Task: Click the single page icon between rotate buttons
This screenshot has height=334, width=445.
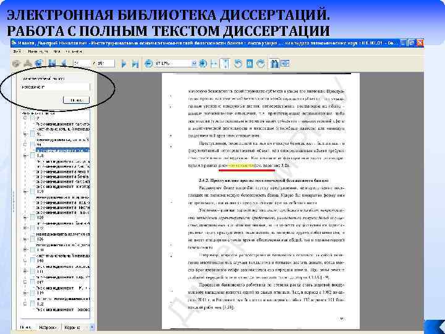Action: click(249, 64)
